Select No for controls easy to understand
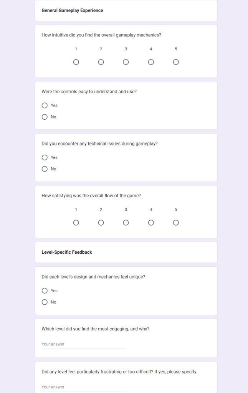 coord(45,117)
